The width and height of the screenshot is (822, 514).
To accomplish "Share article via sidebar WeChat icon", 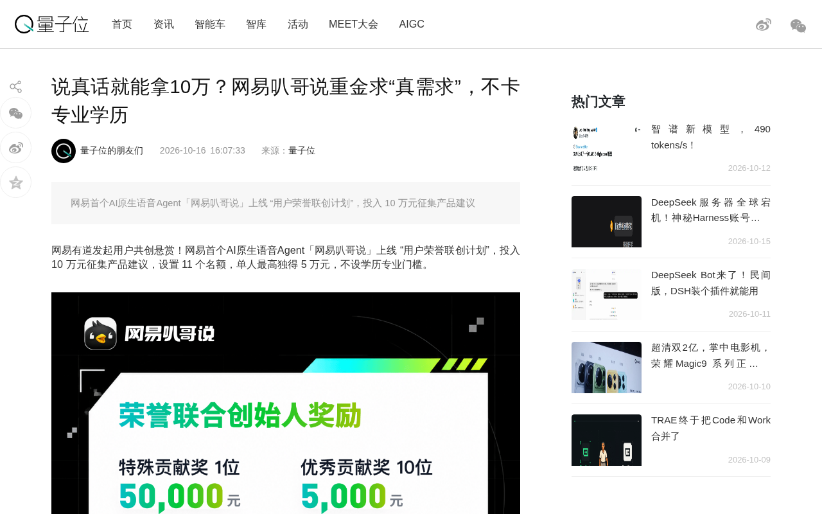I will coord(15,113).
